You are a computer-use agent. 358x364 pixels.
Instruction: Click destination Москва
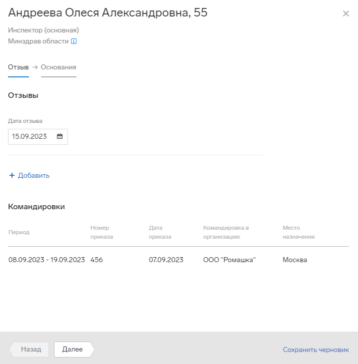[295, 260]
